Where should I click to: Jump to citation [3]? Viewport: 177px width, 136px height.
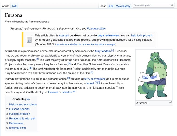69,64
